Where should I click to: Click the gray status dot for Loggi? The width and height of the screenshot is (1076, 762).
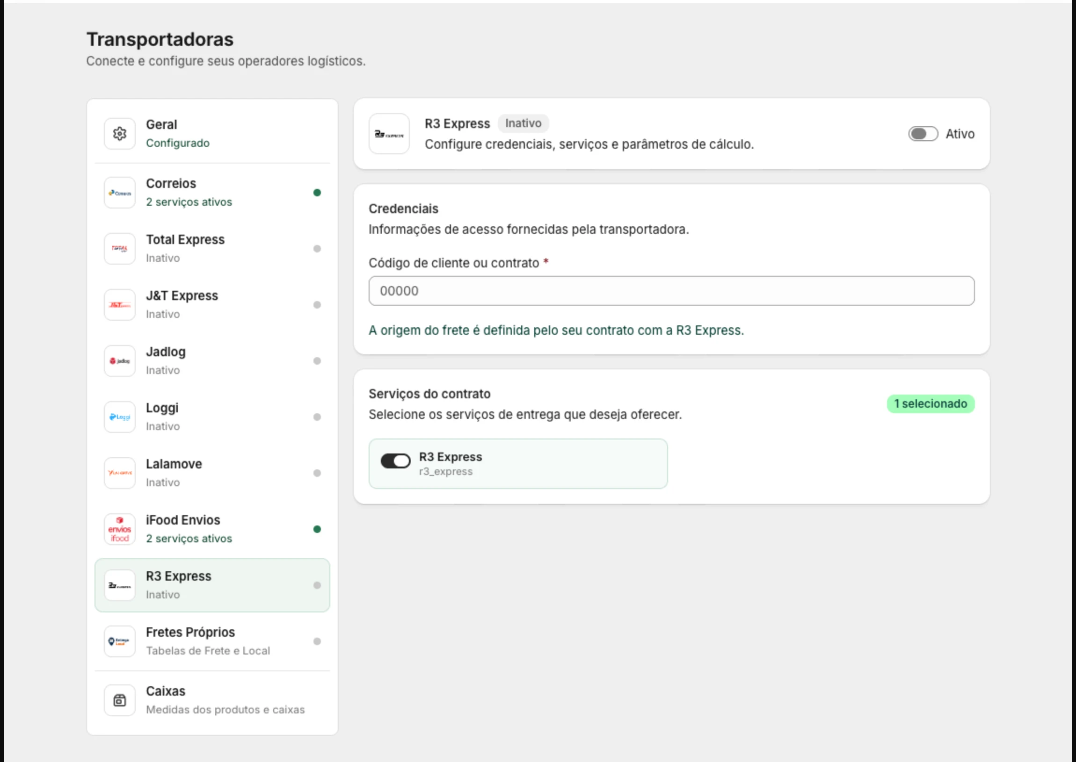click(x=317, y=417)
